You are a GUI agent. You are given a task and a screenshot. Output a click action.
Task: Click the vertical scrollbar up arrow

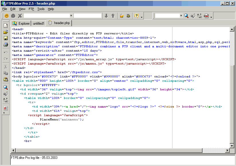point(232,29)
